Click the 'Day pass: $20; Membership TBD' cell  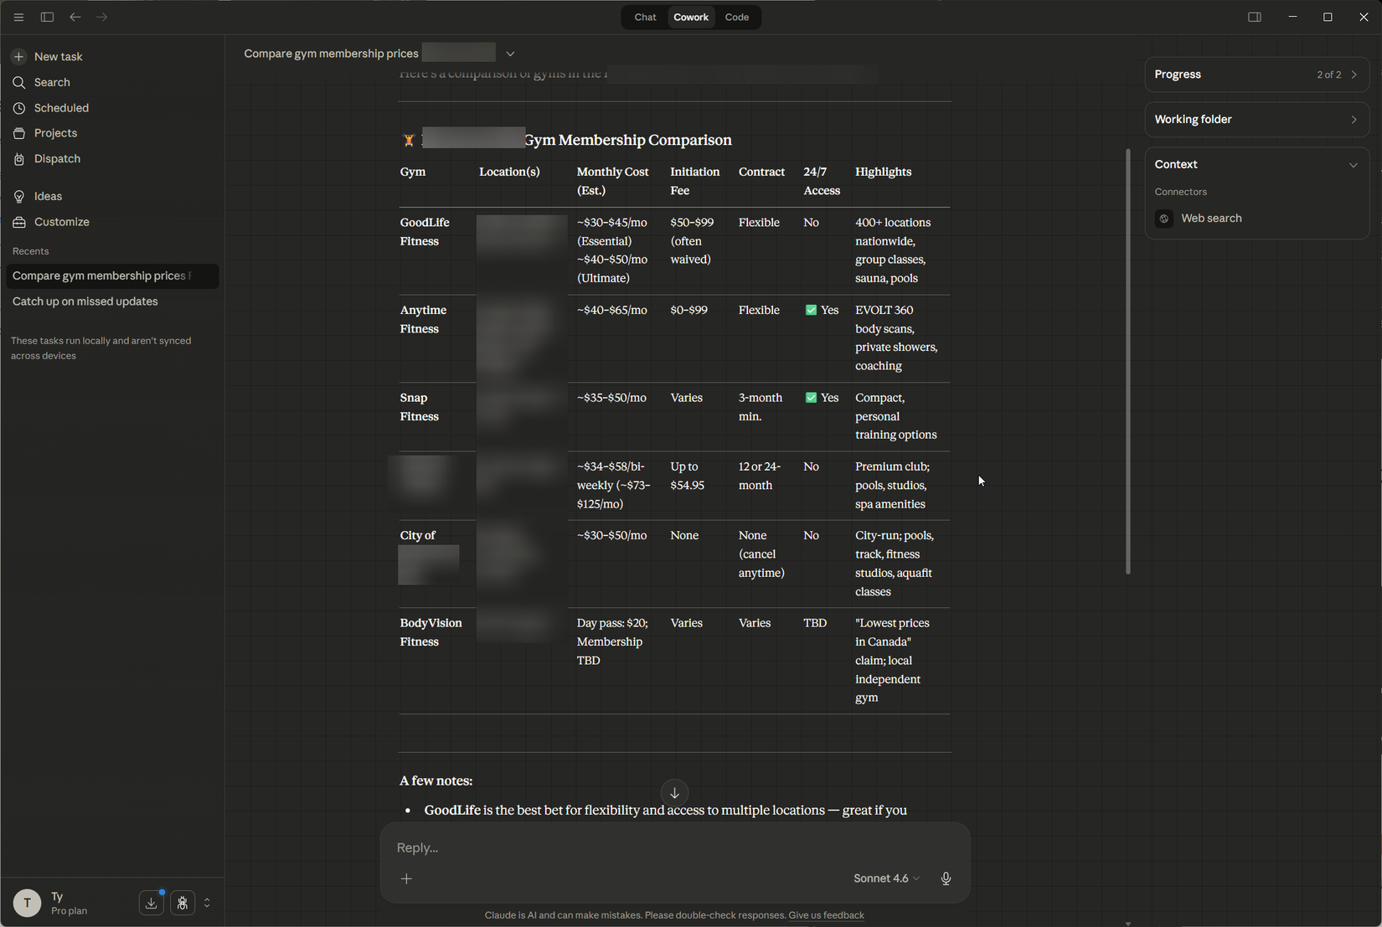(612, 641)
